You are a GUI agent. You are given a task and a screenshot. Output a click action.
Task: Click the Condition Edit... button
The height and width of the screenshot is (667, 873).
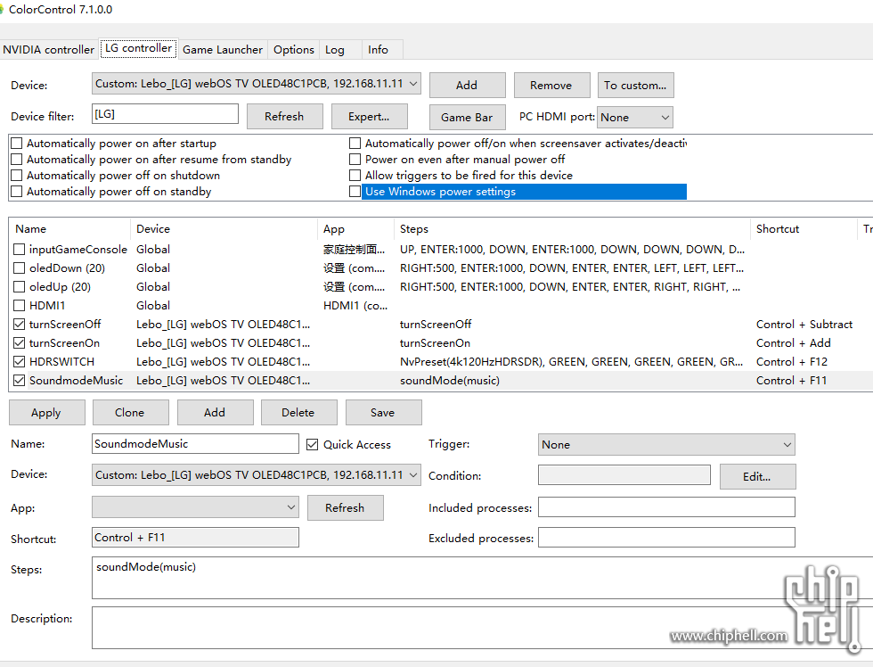click(x=758, y=477)
